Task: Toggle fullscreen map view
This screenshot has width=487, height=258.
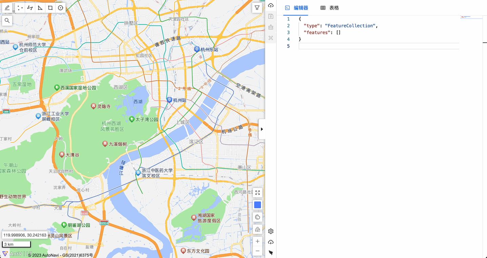Action: point(257,192)
